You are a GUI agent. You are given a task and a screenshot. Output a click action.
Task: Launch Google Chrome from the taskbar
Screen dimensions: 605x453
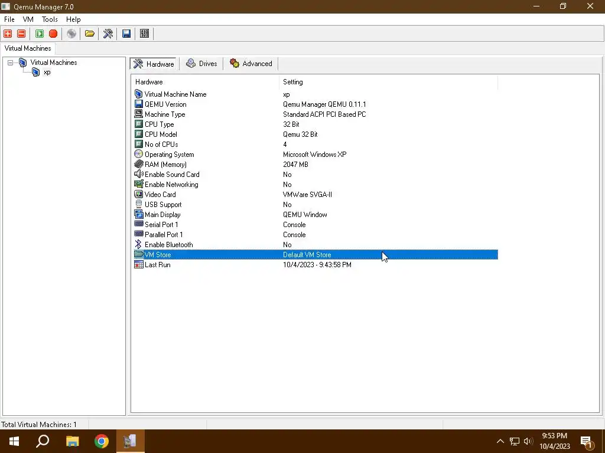[102, 441]
